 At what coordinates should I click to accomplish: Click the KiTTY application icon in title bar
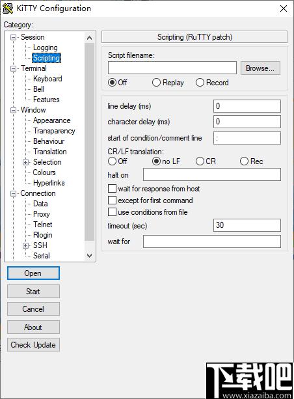coord(8,8)
